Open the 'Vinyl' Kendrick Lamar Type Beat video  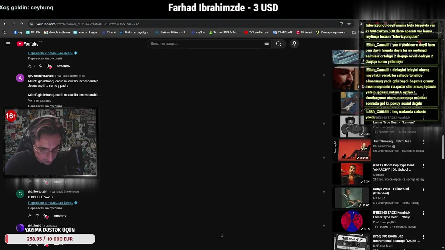coord(393,215)
